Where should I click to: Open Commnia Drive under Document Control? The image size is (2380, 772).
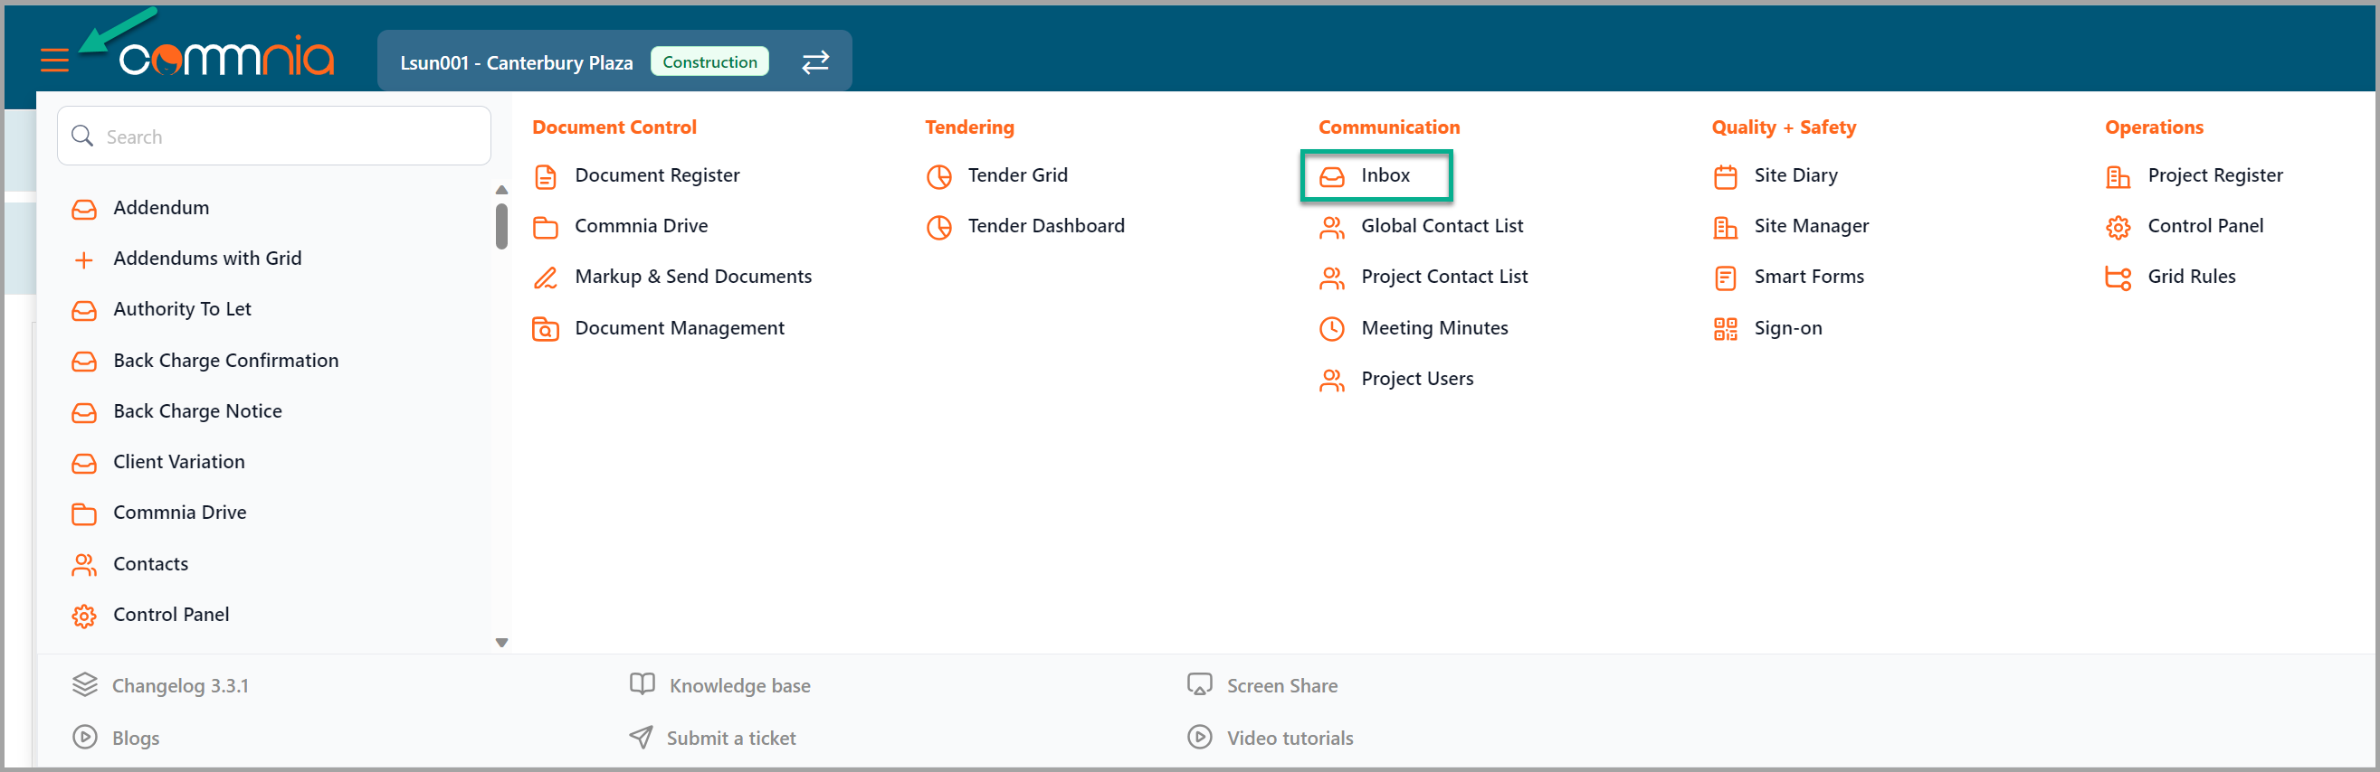click(x=642, y=226)
